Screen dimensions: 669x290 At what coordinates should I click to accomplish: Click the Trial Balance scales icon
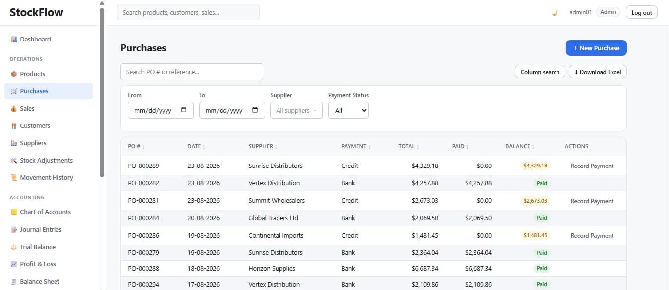tap(14, 247)
